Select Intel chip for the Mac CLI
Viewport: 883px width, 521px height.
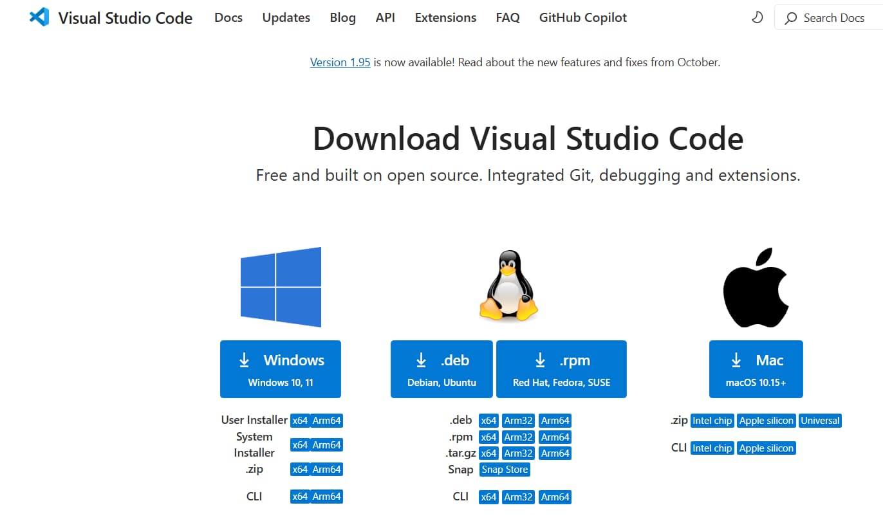tap(712, 448)
